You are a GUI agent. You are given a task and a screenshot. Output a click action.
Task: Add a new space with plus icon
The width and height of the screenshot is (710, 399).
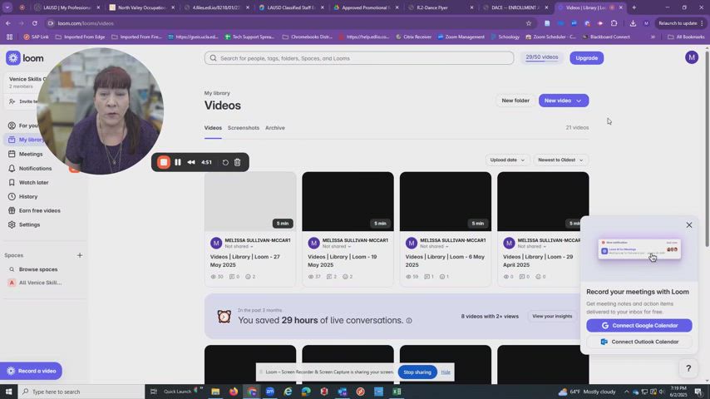coord(80,255)
